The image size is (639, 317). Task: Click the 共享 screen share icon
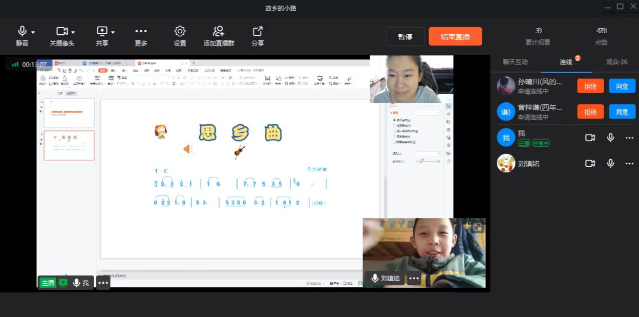pos(102,31)
